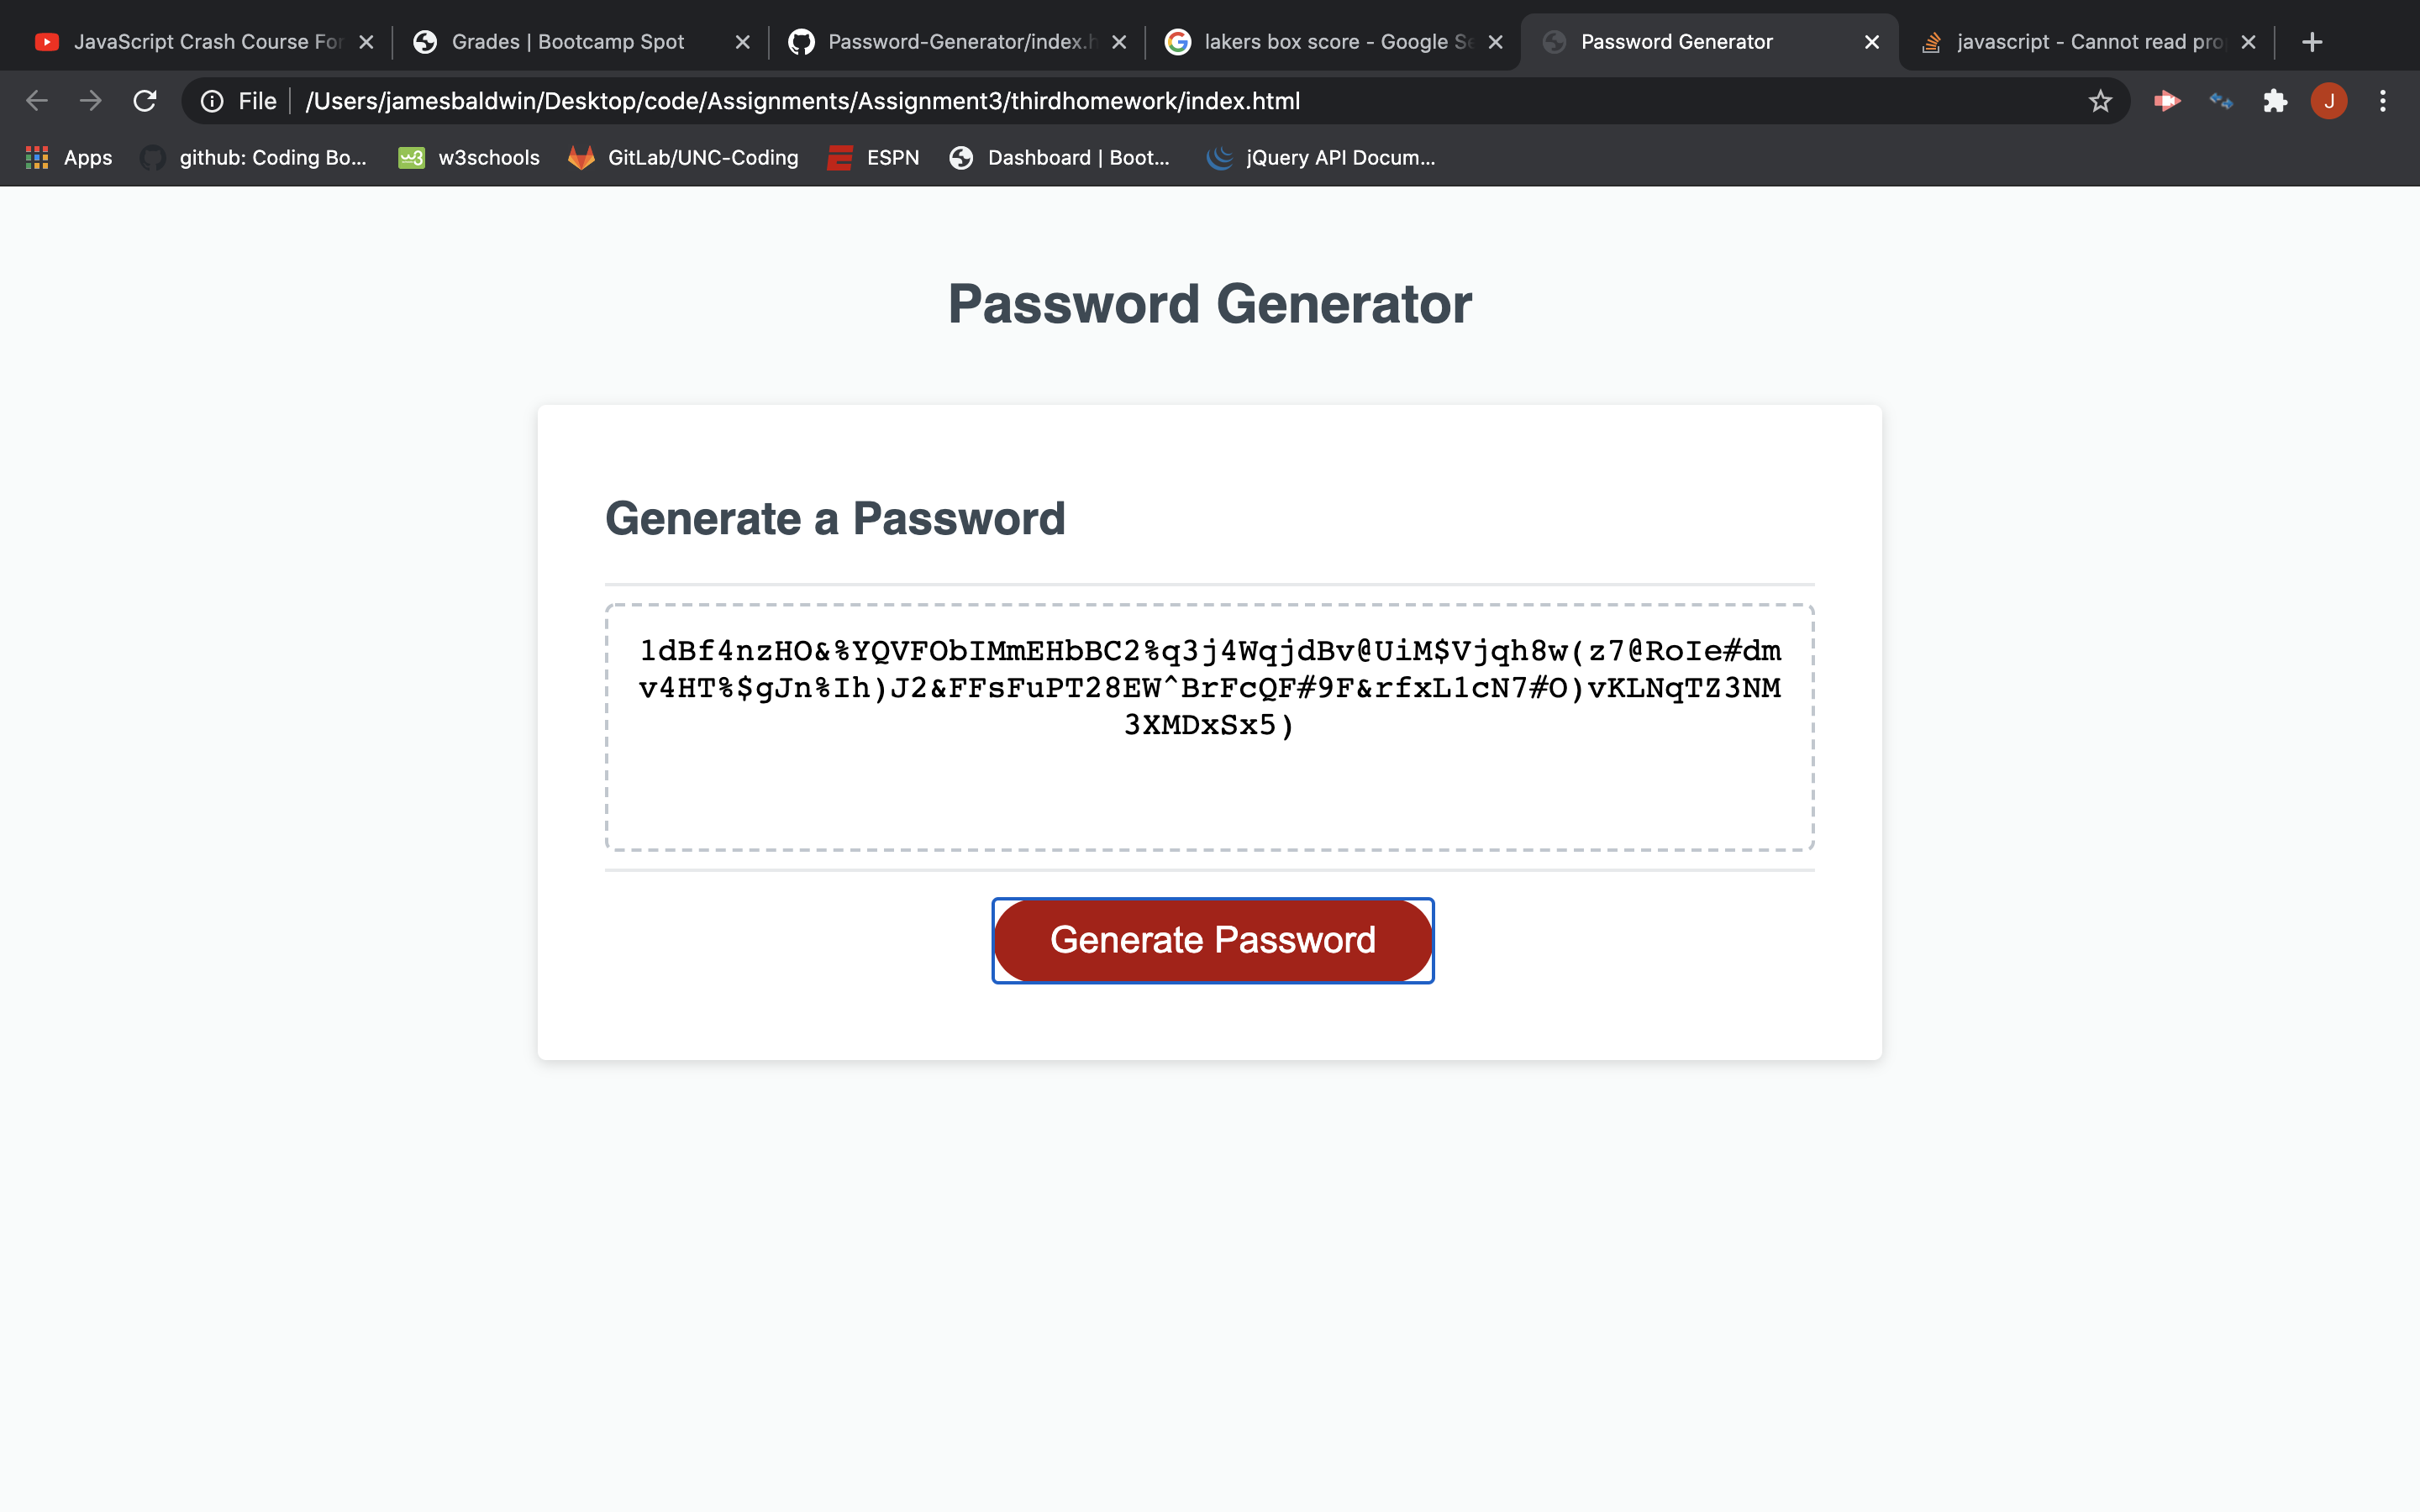Open the Apps shortcut in bookmarks bar
The width and height of the screenshot is (2420, 1512).
pyautogui.click(x=66, y=157)
